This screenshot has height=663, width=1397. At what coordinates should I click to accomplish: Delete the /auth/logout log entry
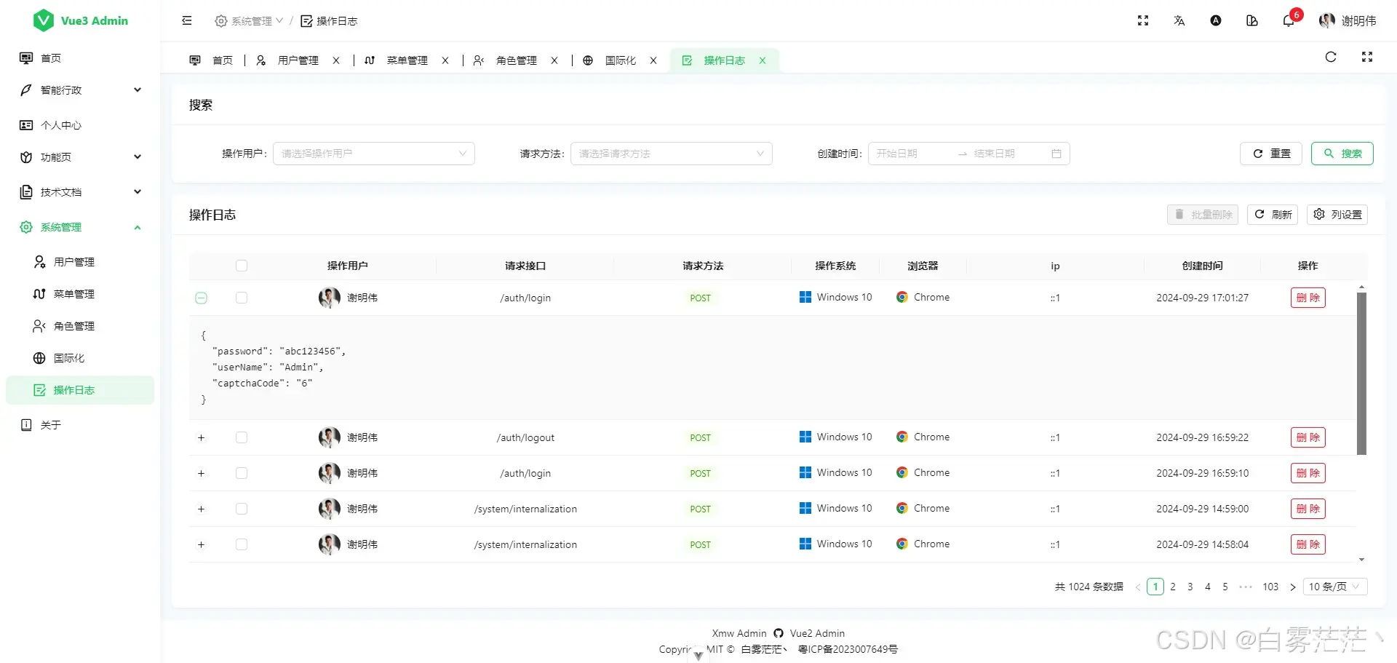[1308, 437]
